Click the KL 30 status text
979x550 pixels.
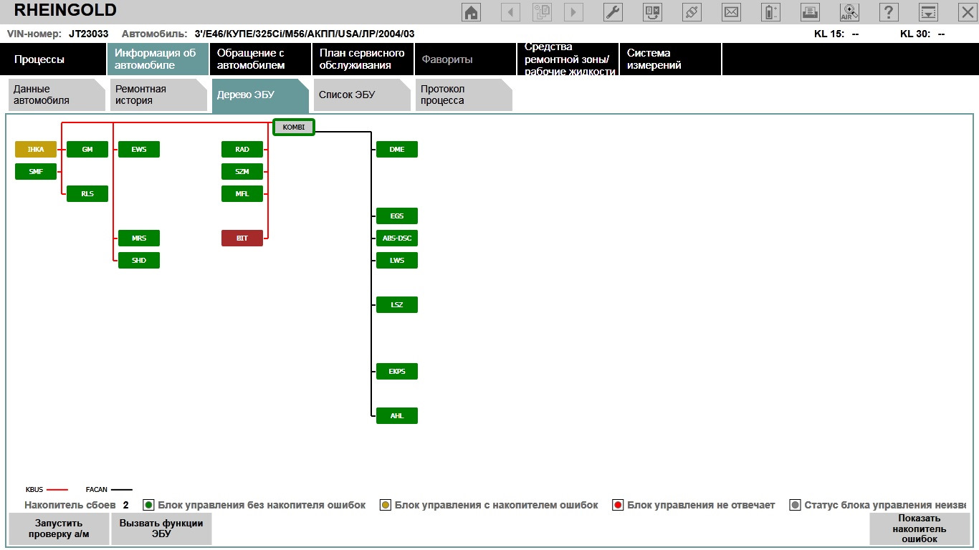pyautogui.click(x=922, y=34)
